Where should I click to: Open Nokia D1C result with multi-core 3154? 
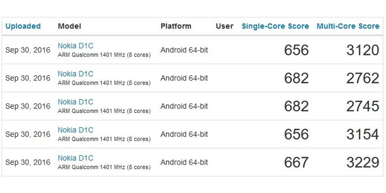tap(76, 130)
